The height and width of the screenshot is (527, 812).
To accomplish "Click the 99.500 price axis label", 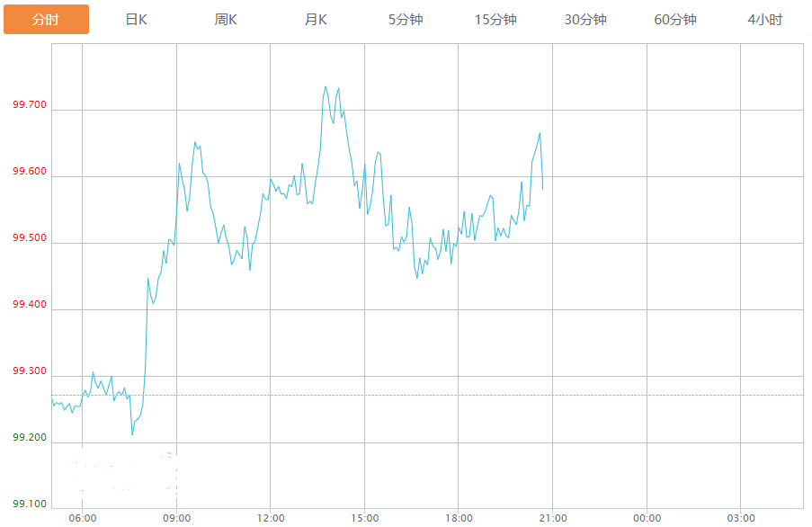I will (30, 238).
